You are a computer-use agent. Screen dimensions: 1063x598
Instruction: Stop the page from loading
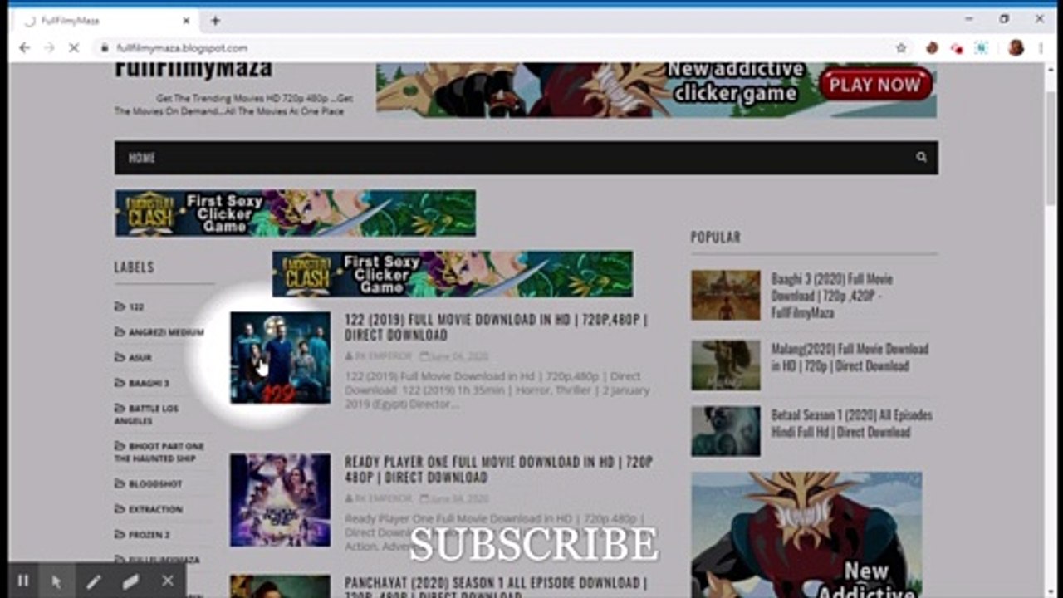73,48
